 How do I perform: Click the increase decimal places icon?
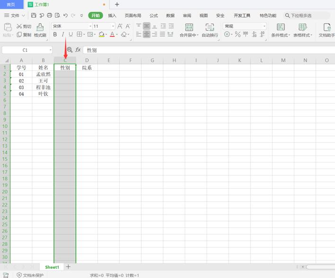(254, 34)
